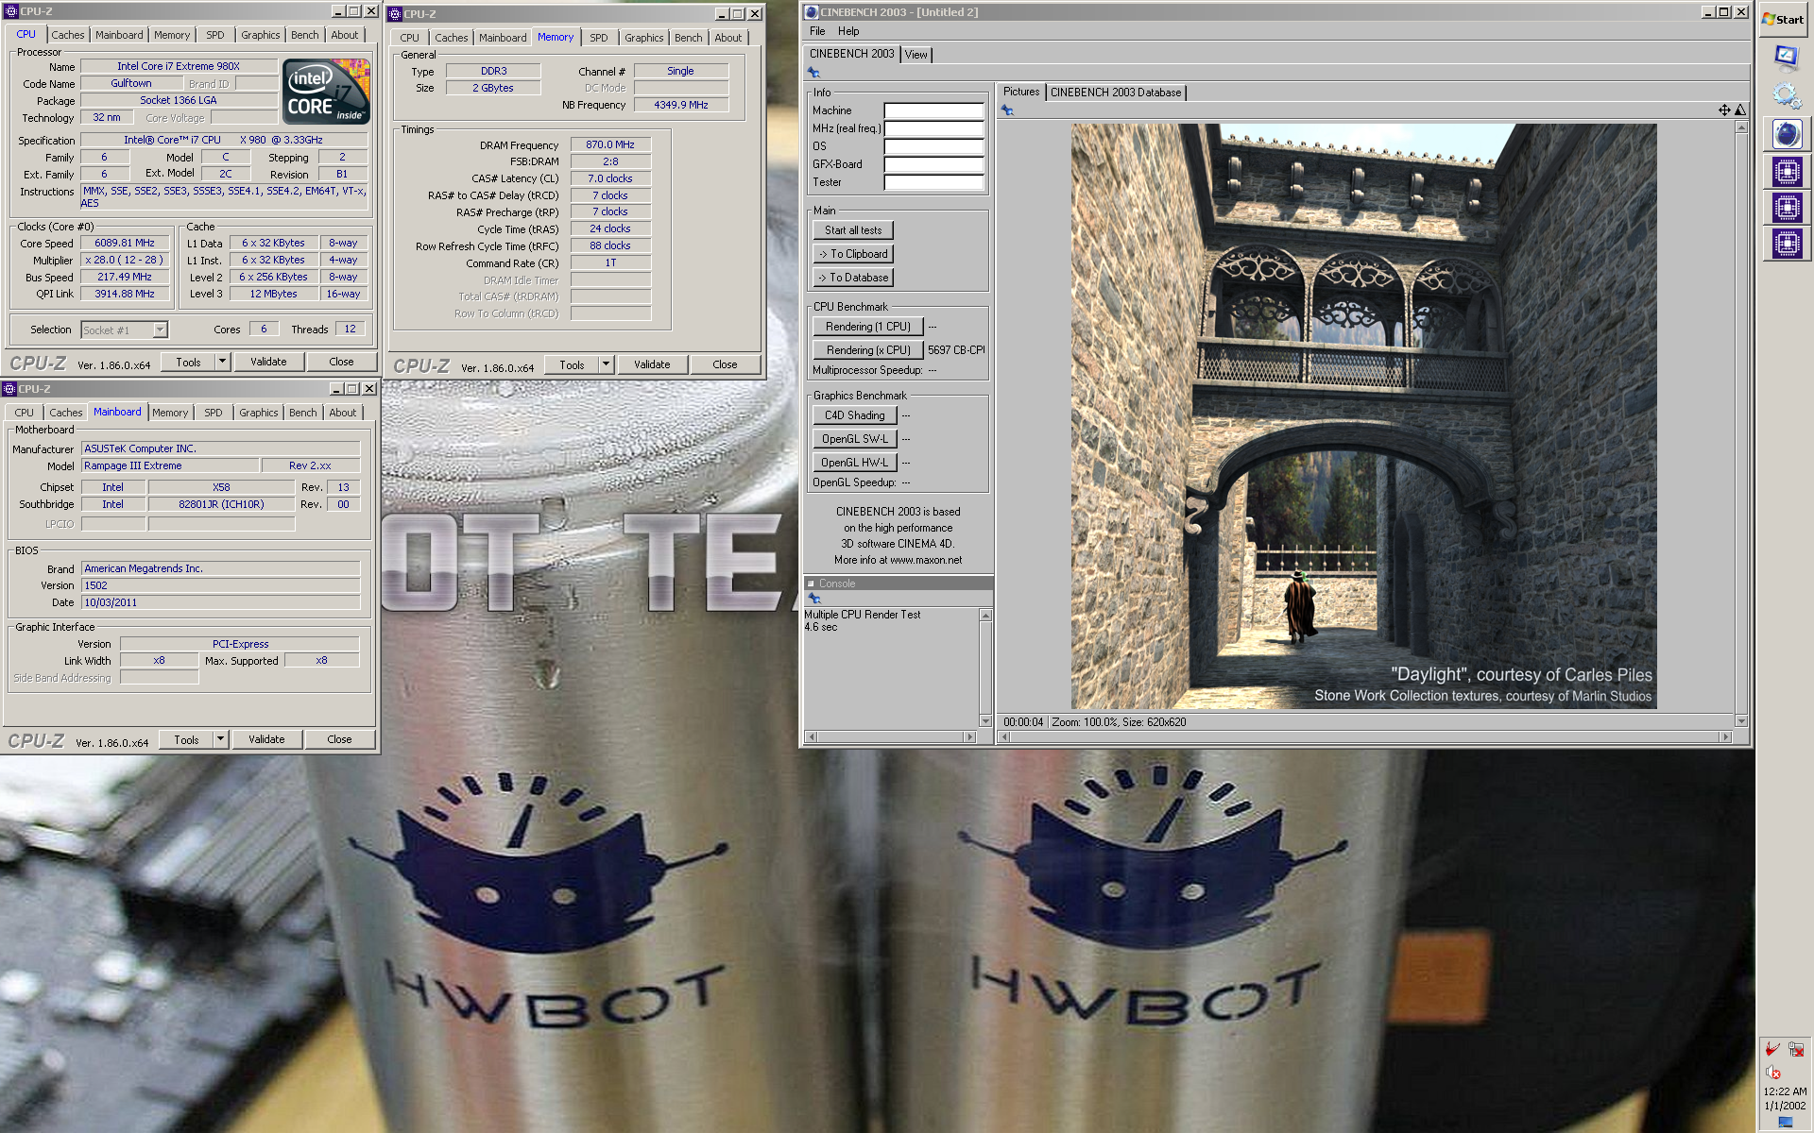Click picture panel vertical scrollbar up arrow
This screenshot has width=1814, height=1133.
tap(1741, 127)
